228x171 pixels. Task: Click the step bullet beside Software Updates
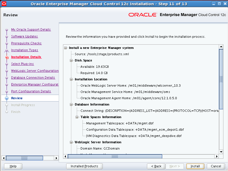7,37
